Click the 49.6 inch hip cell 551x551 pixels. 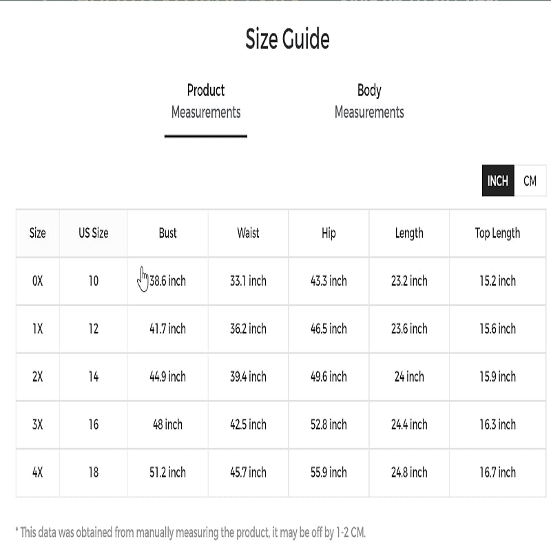coord(329,376)
